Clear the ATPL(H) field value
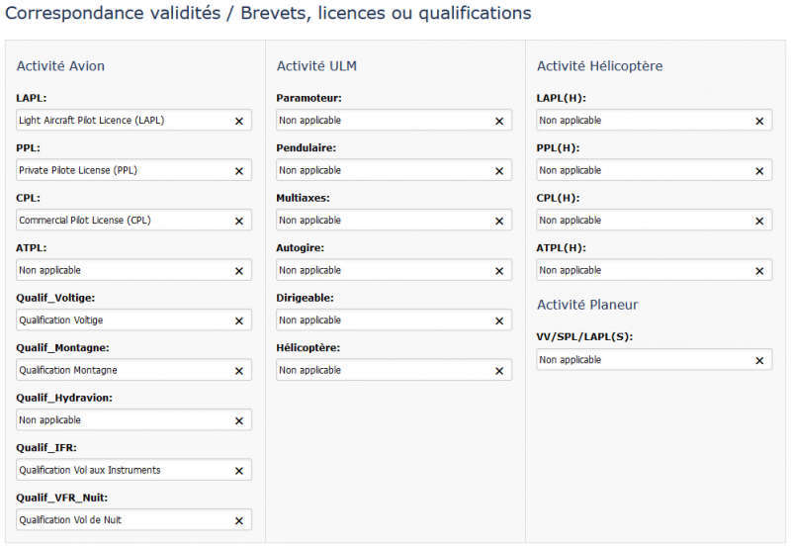This screenshot has width=791, height=548. coord(759,271)
